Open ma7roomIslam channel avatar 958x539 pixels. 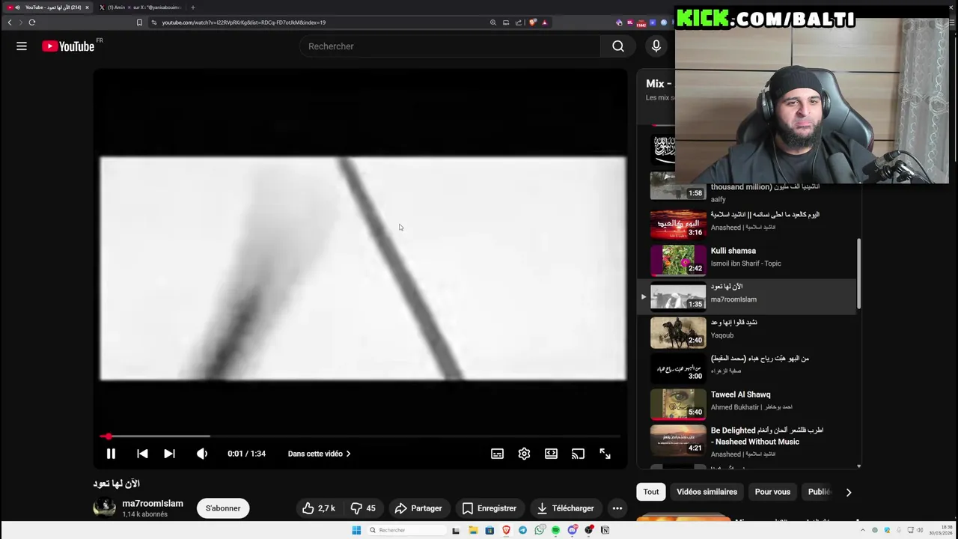(105, 508)
